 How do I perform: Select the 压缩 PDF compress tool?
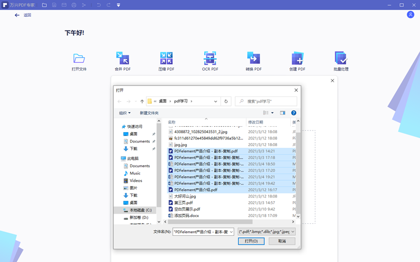(x=166, y=58)
